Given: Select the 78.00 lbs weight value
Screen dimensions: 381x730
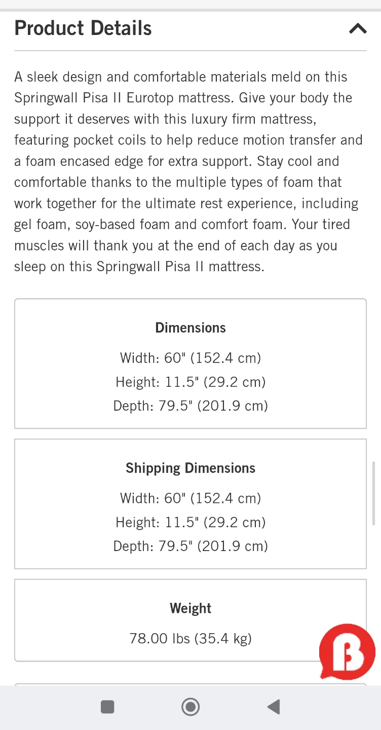Looking at the screenshot, I should coord(190,638).
